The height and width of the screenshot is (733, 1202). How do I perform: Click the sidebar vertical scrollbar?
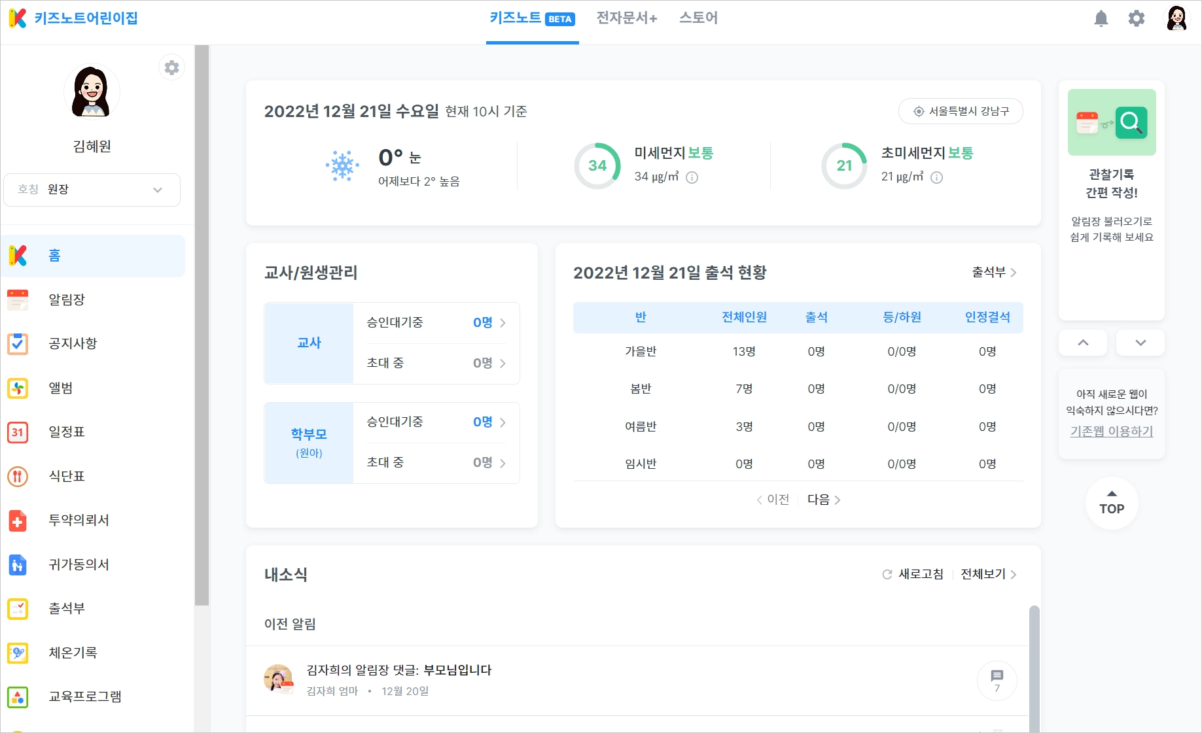202,326
